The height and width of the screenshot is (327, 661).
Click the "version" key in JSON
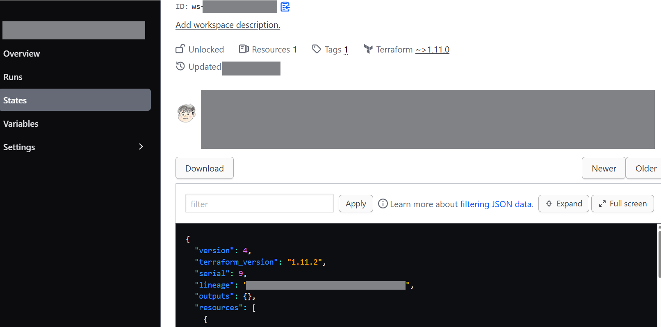214,250
